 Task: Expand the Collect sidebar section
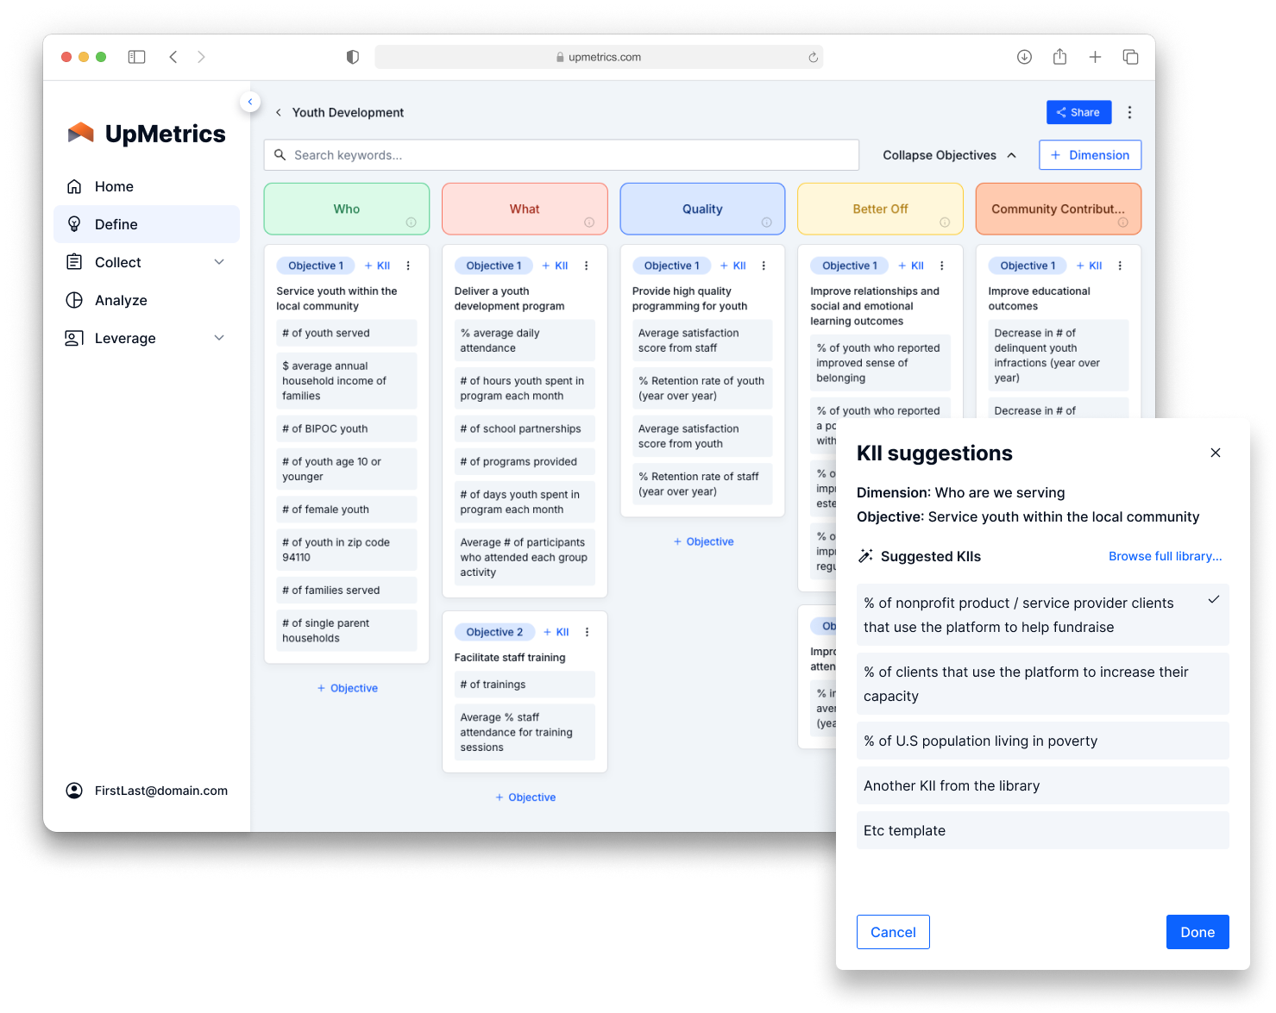[218, 262]
